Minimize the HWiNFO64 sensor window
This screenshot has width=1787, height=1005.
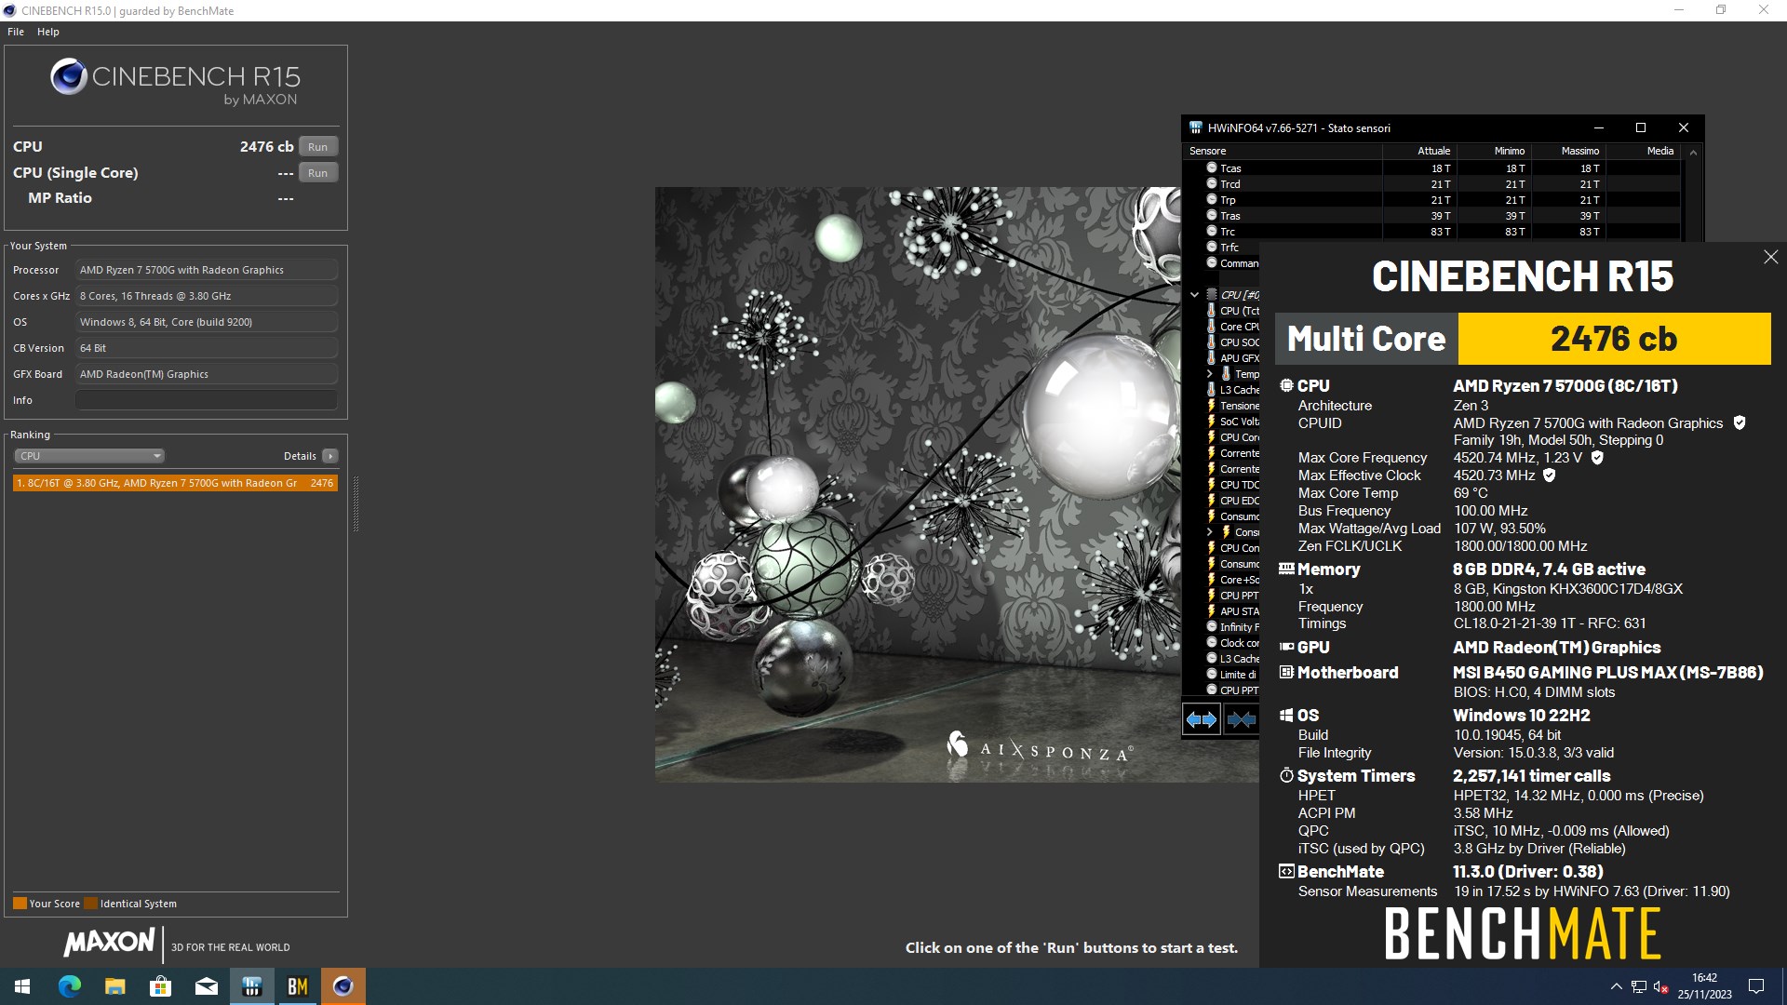tap(1599, 128)
